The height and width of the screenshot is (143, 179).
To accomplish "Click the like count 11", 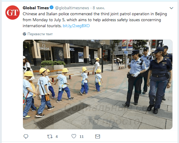I will [x=82, y=136].
